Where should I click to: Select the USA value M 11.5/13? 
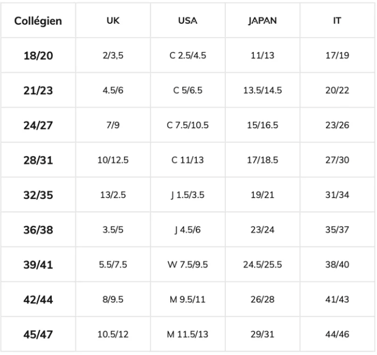(x=187, y=334)
